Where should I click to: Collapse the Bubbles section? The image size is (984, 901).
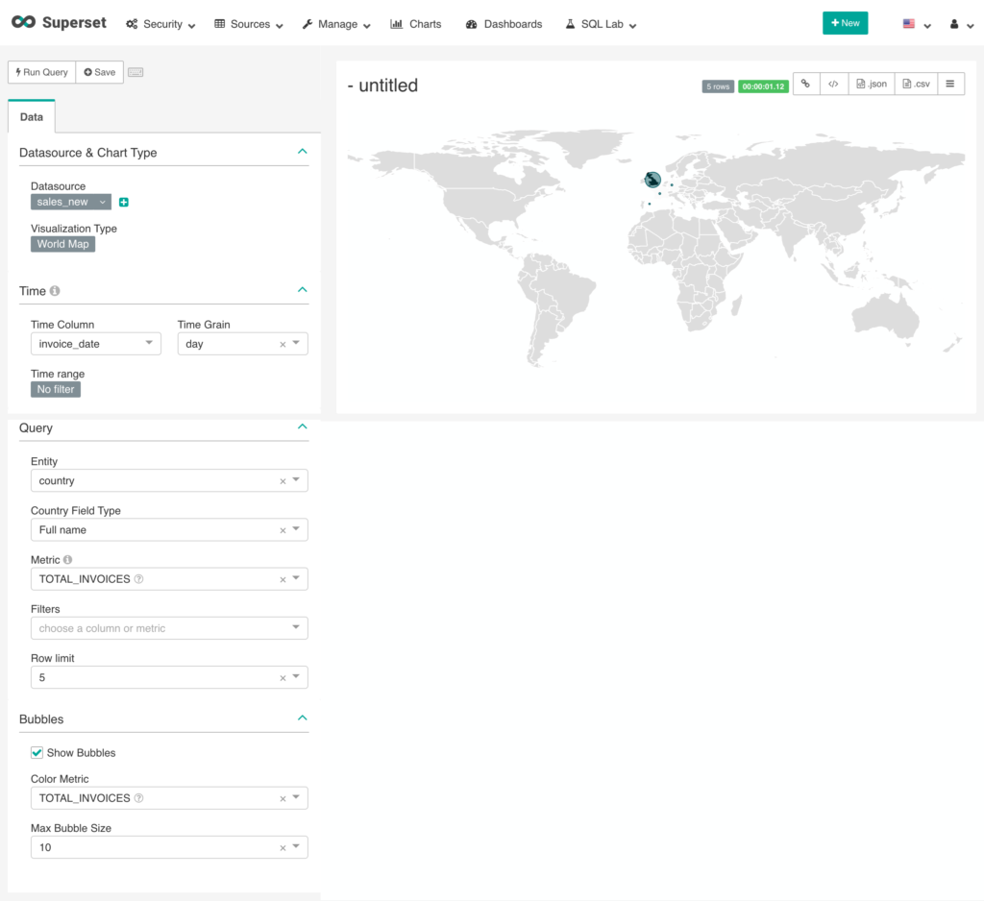pyautogui.click(x=302, y=718)
